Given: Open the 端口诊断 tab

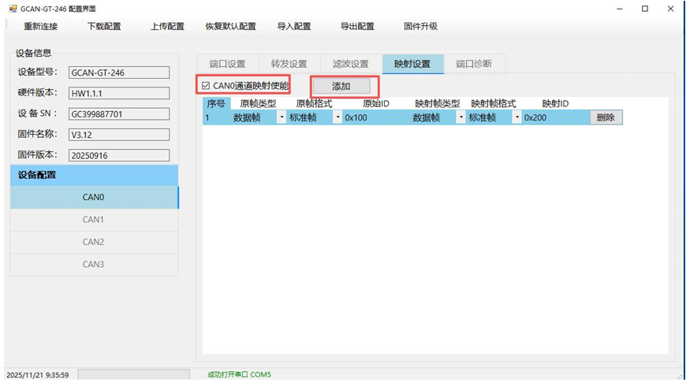Looking at the screenshot, I should tap(474, 64).
